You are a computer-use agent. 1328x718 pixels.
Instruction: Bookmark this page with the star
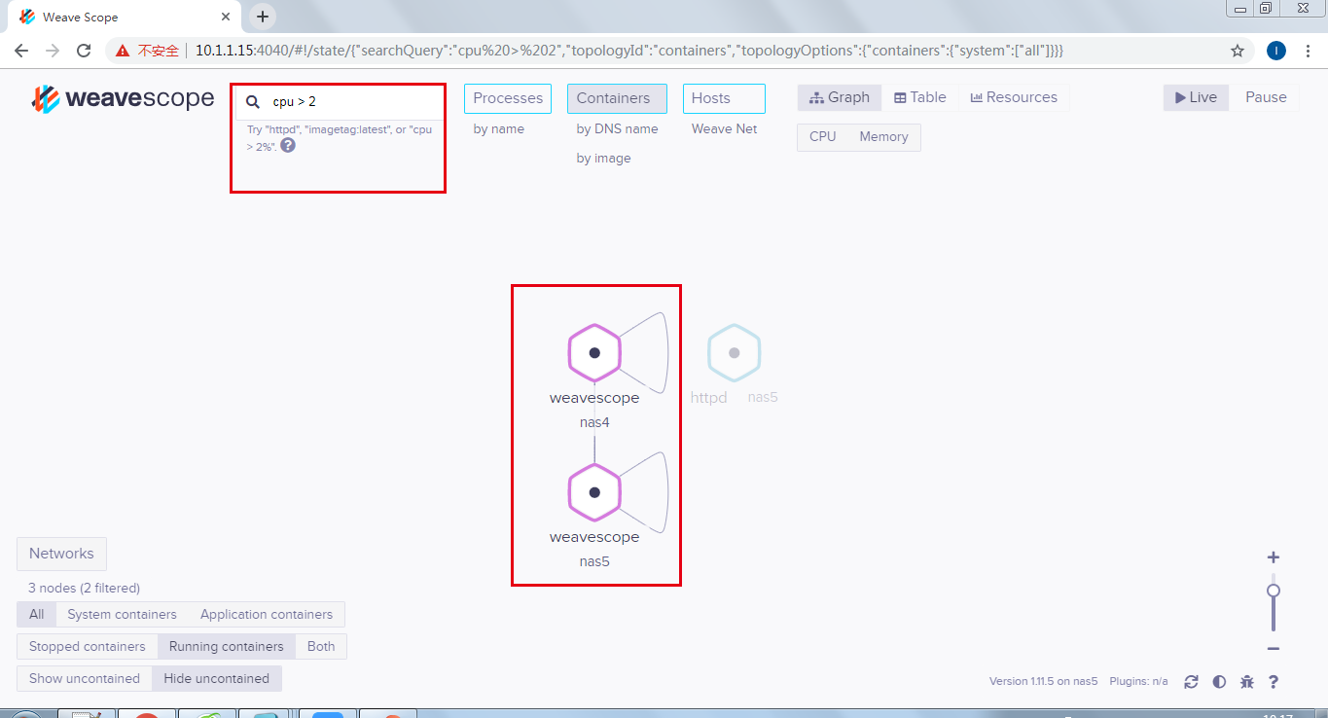pos(1238,51)
